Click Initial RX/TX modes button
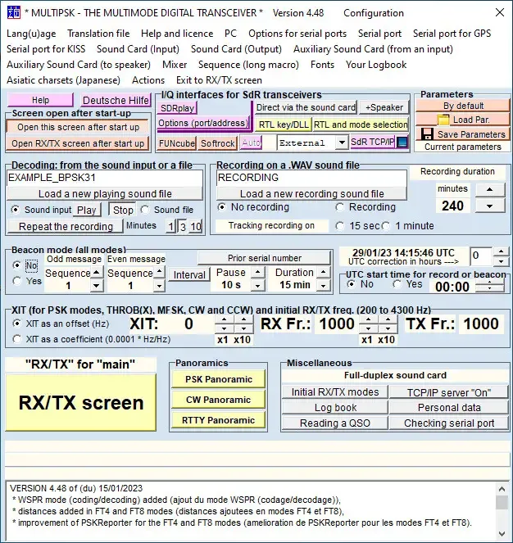Viewport: 513px width, 543px height. click(x=335, y=392)
